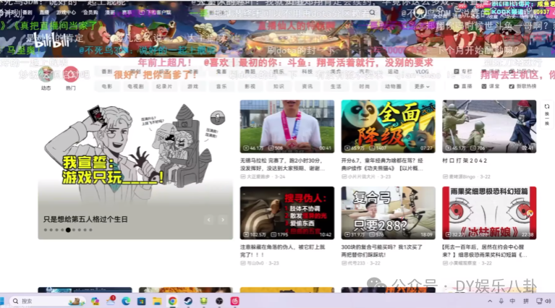Open the 热门 red circle icon
555x308 pixels.
coord(71,74)
